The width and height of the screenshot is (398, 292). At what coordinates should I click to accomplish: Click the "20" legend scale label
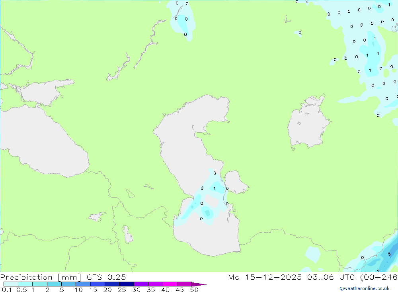(107, 290)
